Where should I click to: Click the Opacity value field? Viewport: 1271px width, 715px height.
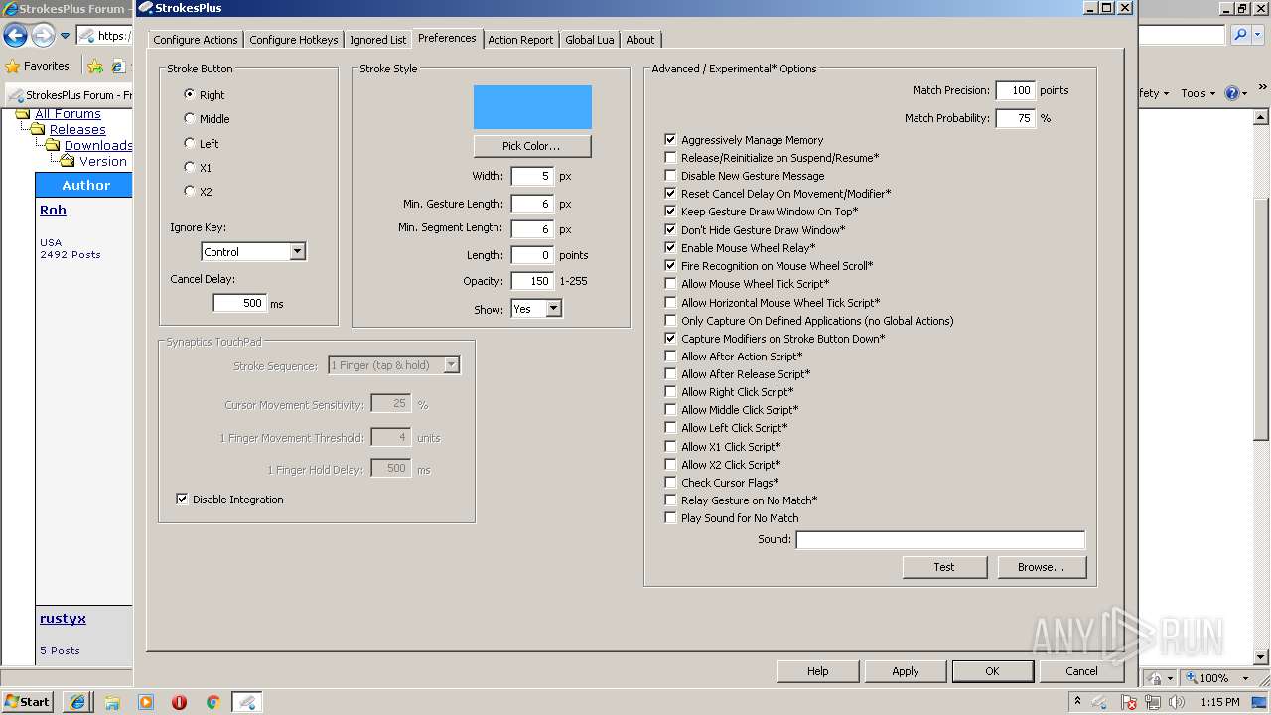[532, 281]
